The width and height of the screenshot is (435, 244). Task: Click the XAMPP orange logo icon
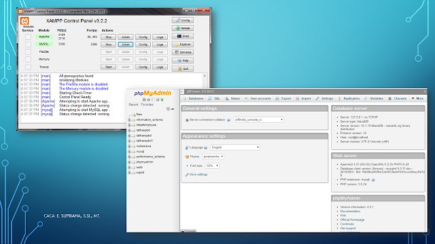24,21
